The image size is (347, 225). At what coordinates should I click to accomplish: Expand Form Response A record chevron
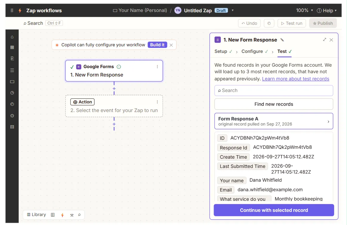328,122
